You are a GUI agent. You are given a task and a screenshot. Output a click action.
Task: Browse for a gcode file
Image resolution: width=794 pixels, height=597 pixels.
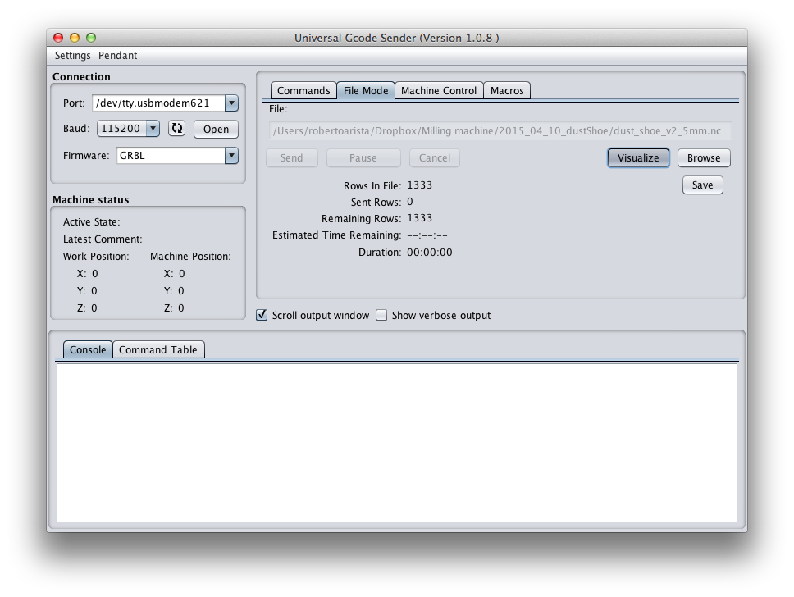(x=704, y=158)
